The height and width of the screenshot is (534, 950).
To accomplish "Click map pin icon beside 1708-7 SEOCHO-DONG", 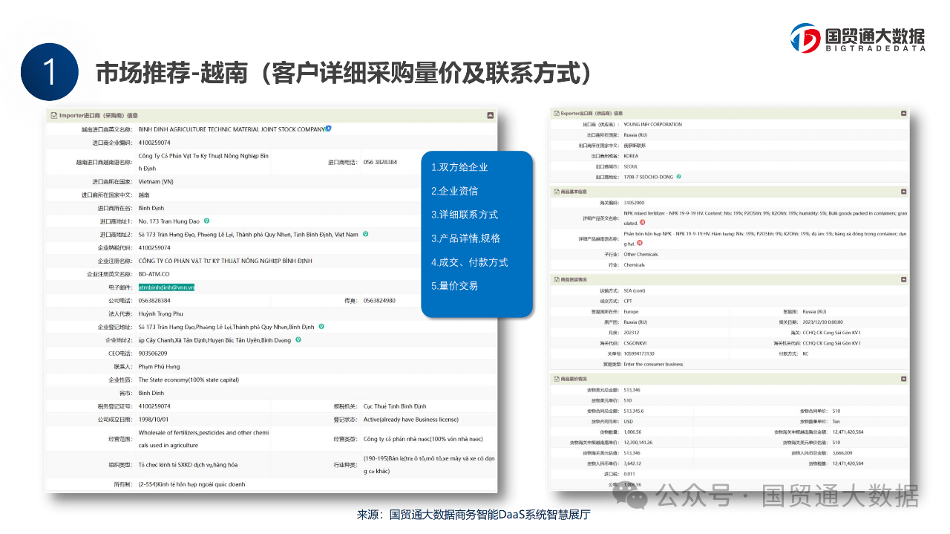I will coord(678,177).
